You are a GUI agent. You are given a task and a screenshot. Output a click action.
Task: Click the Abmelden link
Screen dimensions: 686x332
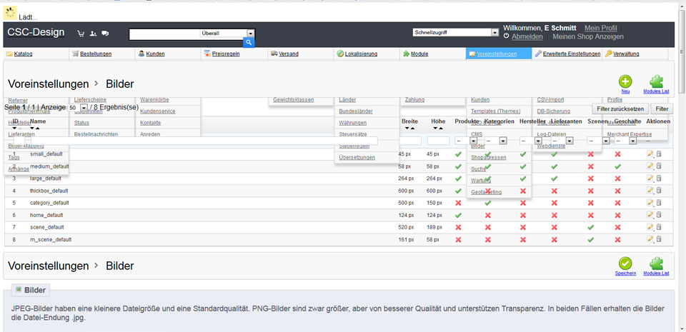tap(527, 36)
